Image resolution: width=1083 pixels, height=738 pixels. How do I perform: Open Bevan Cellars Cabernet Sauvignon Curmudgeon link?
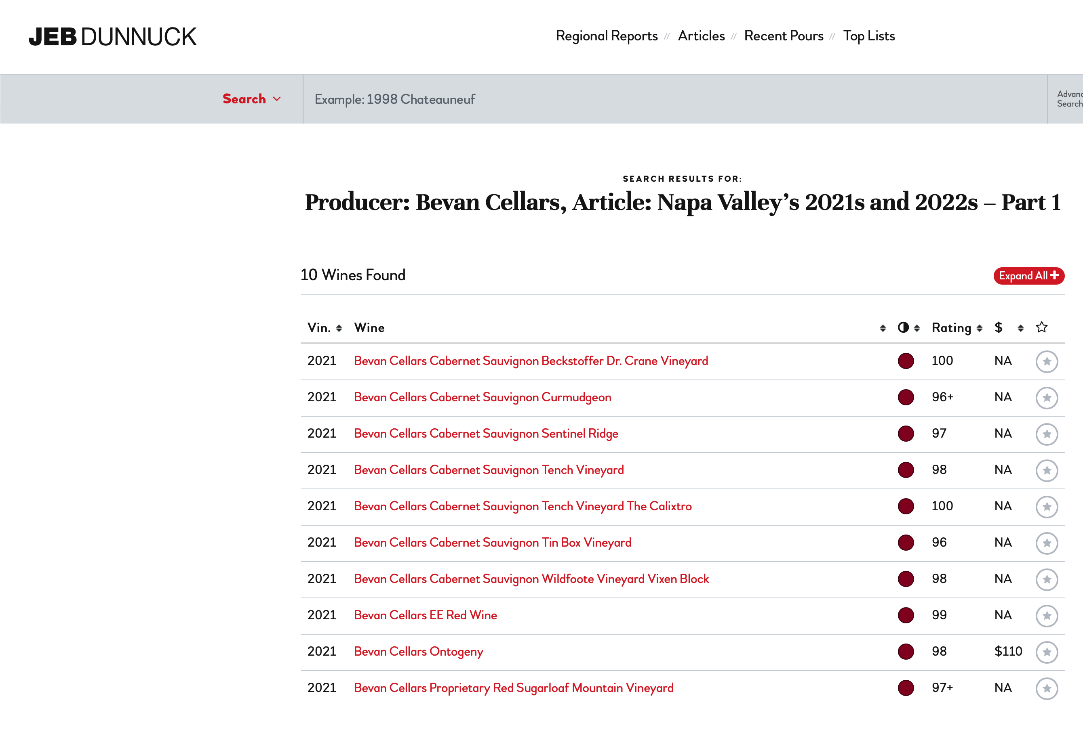[483, 397]
